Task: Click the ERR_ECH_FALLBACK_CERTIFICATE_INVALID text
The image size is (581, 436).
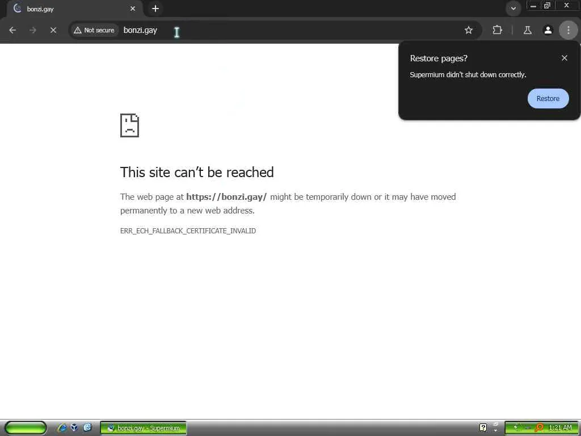Action: (x=188, y=230)
